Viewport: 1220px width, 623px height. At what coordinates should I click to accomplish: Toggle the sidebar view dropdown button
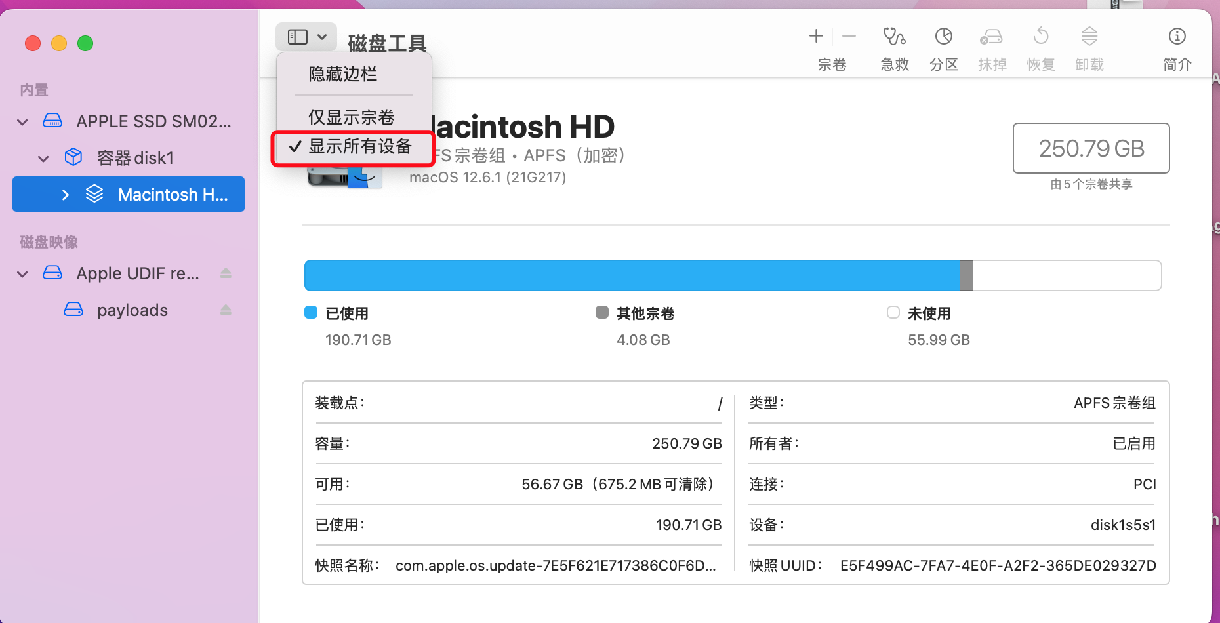click(x=306, y=37)
